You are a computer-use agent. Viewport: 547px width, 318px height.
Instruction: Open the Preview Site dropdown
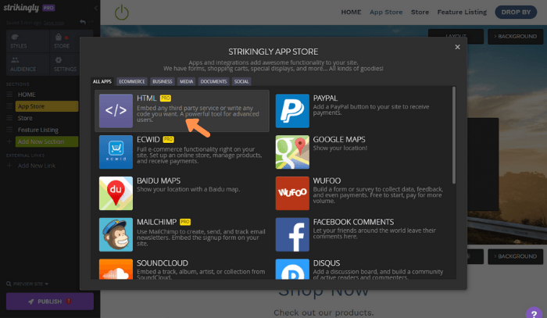click(27, 284)
